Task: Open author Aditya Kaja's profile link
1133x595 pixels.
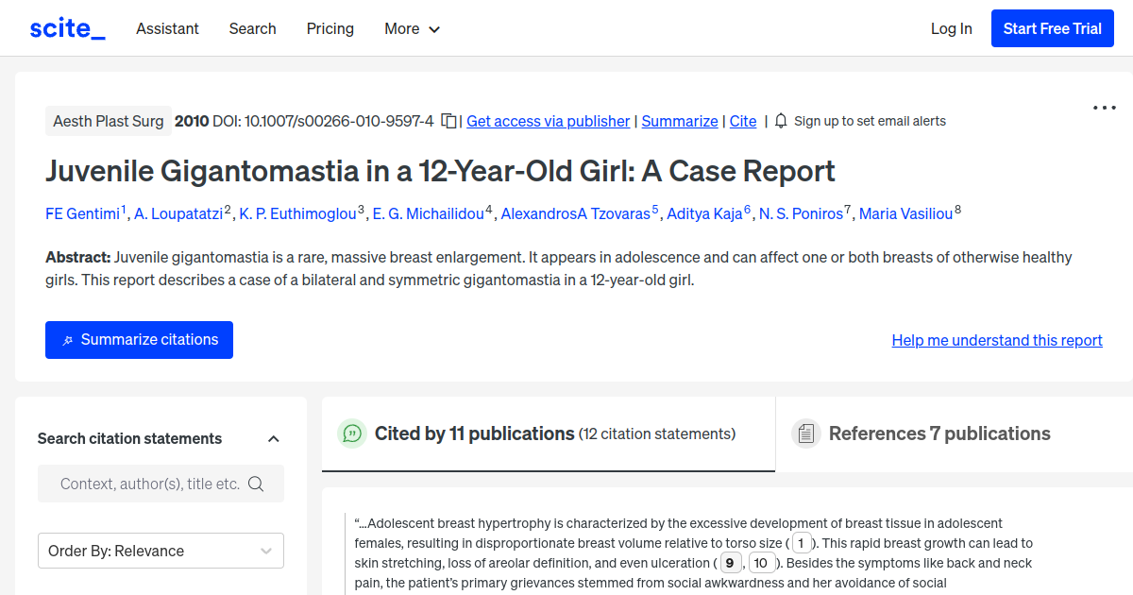Action: [704, 213]
